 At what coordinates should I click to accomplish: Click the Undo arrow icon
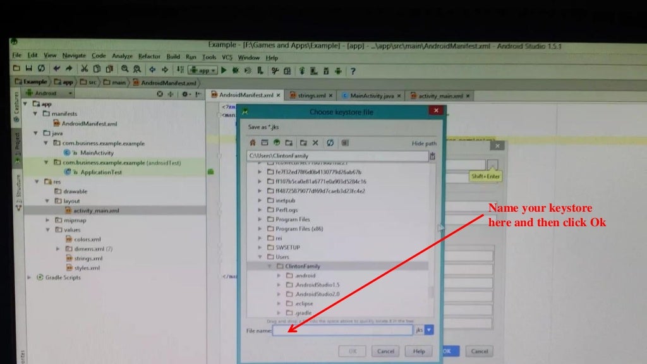coord(56,68)
